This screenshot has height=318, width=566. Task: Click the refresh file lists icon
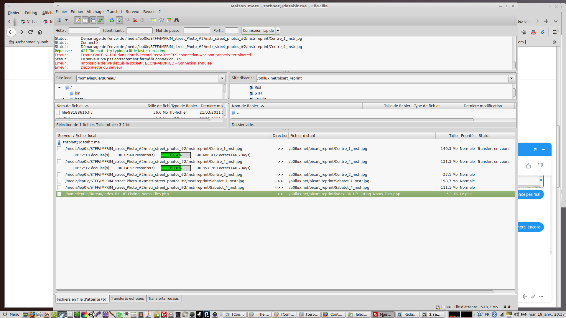[x=112, y=20]
